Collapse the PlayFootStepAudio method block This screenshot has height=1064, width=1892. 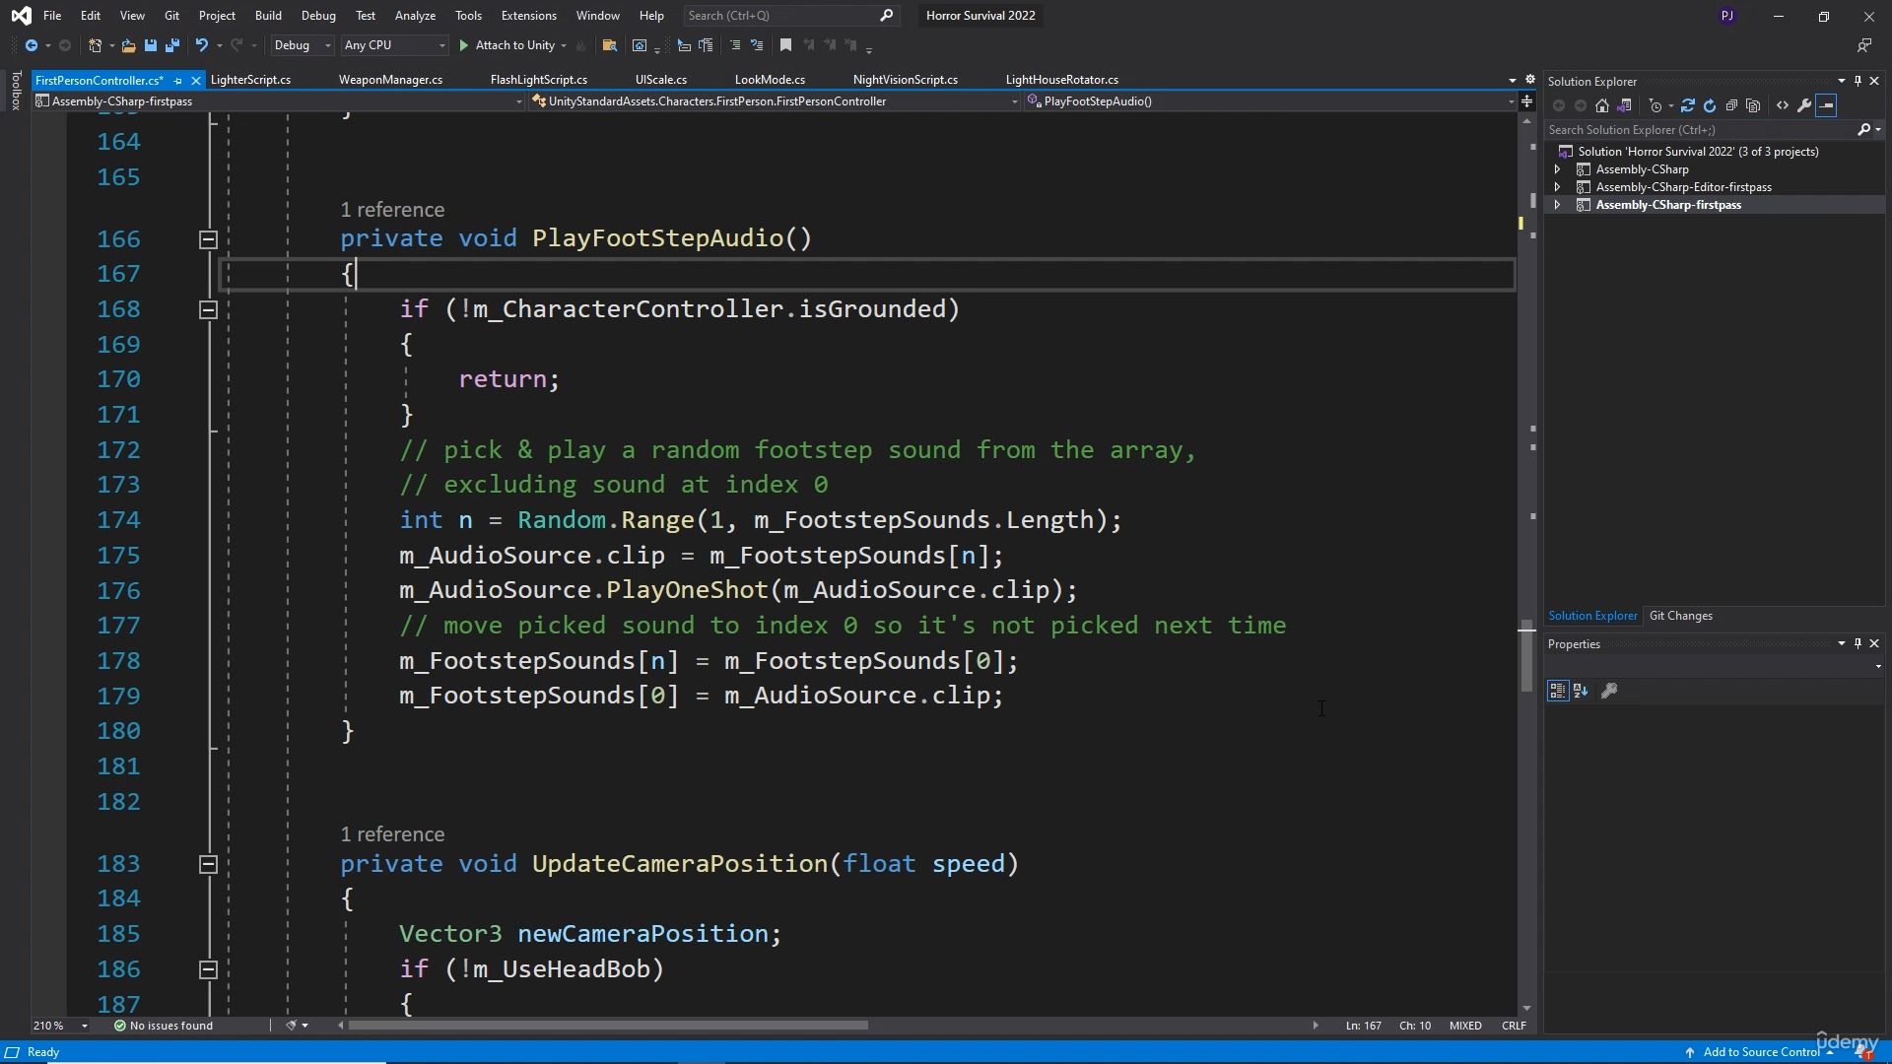pos(208,239)
